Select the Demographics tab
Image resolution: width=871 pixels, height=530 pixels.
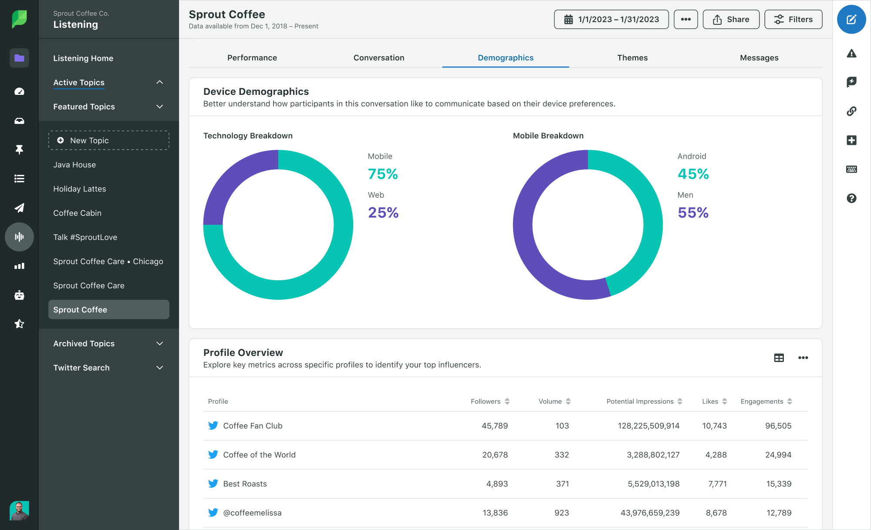click(x=506, y=58)
